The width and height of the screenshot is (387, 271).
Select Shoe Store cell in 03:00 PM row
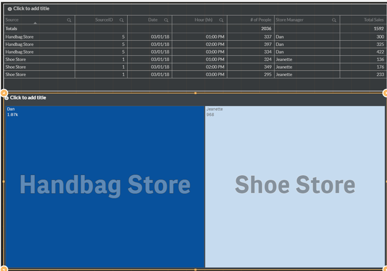(39, 75)
